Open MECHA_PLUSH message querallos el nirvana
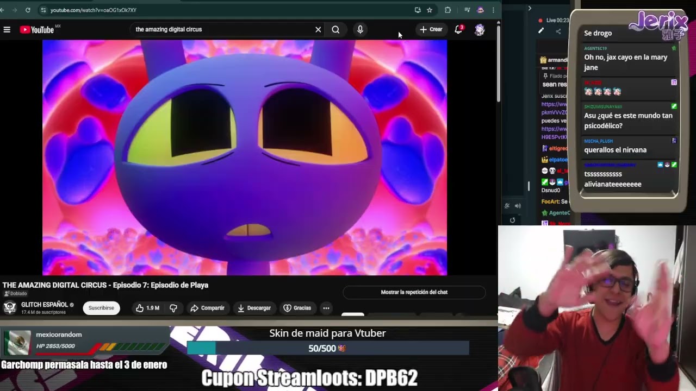Screen dimensions: 696x391 pos(629,146)
